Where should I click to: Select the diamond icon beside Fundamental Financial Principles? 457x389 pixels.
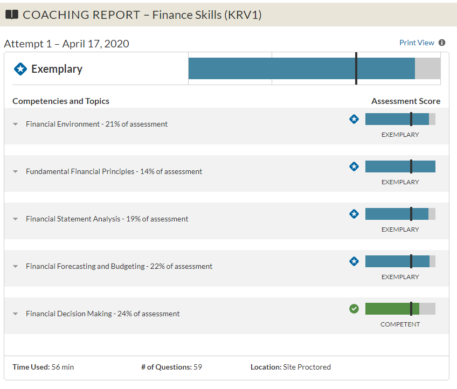[354, 166]
